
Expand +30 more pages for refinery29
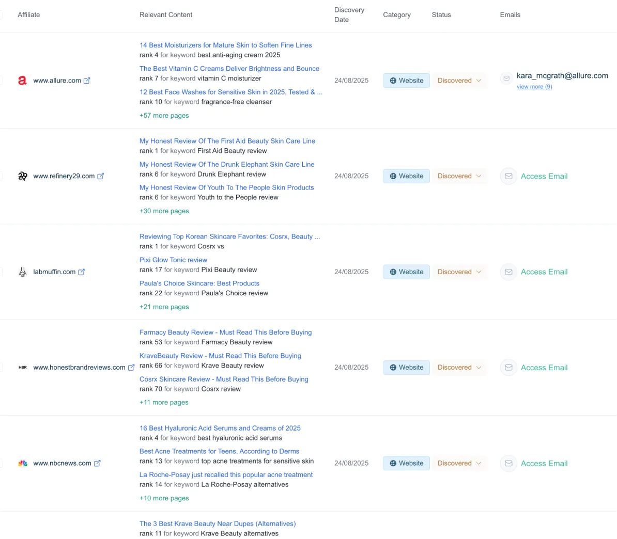(x=164, y=211)
